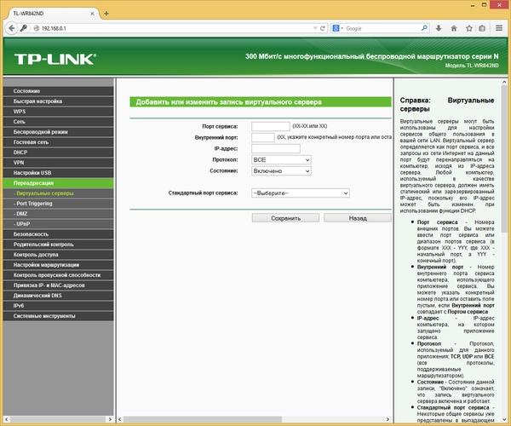Image resolution: width=511 pixels, height=426 pixels.
Task: Click sidebar horizontal scrollbar right arrow
Action: [110, 419]
